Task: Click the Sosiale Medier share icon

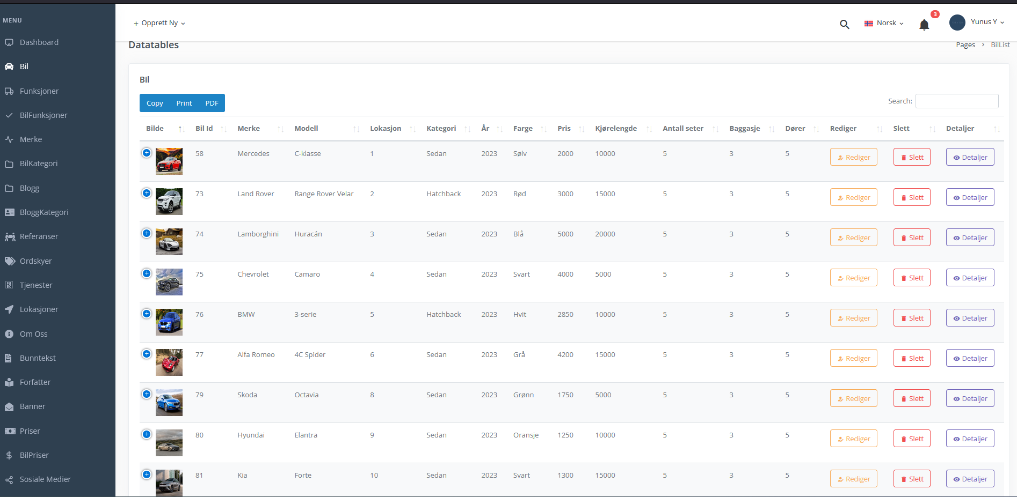Action: click(x=9, y=479)
